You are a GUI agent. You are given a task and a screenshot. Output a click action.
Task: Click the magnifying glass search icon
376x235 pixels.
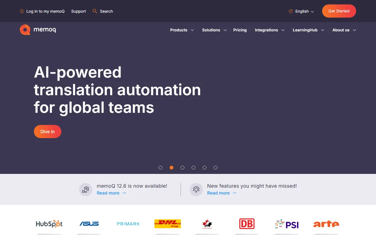click(x=95, y=11)
